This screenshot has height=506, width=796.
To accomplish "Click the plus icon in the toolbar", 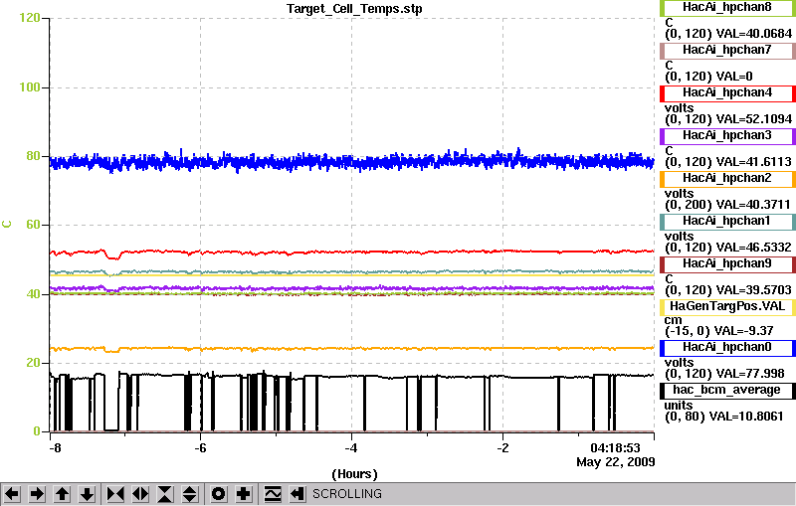I will pos(244,494).
